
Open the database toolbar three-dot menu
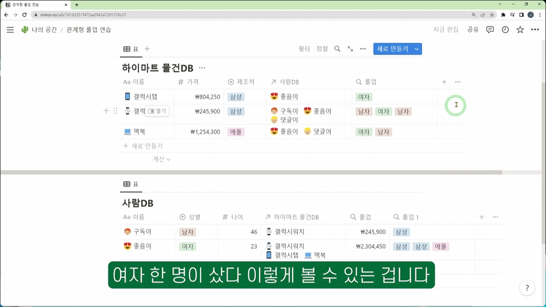363,49
